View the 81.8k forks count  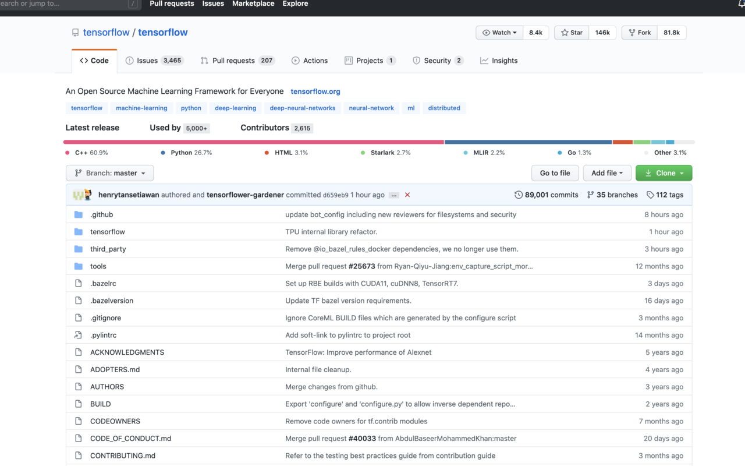tap(672, 33)
